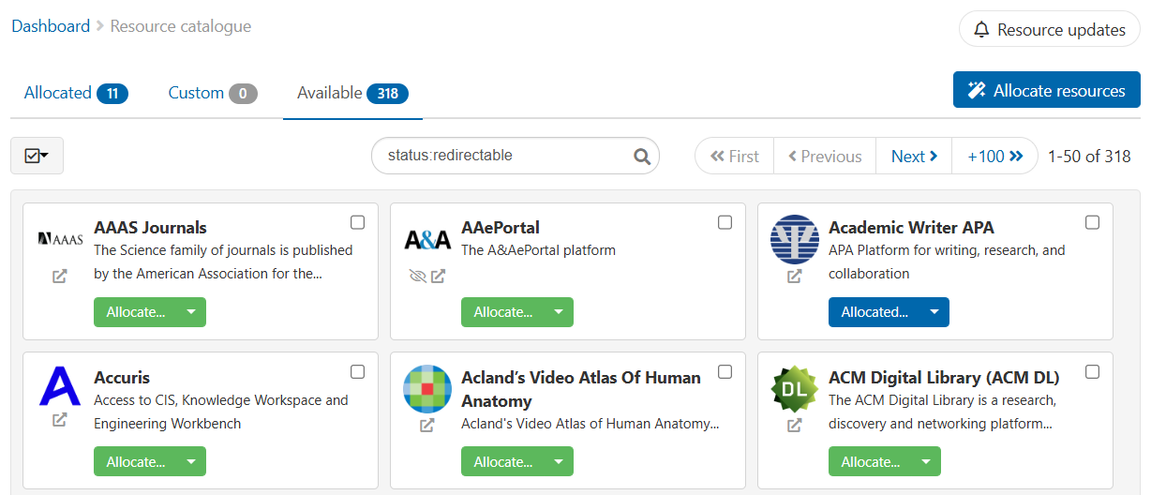1151x495 pixels.
Task: Click the Academic Writer APA title
Action: tap(911, 228)
